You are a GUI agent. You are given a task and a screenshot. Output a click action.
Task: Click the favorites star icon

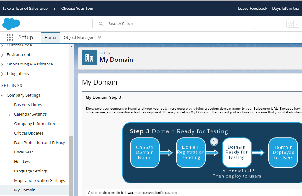tap(290, 24)
